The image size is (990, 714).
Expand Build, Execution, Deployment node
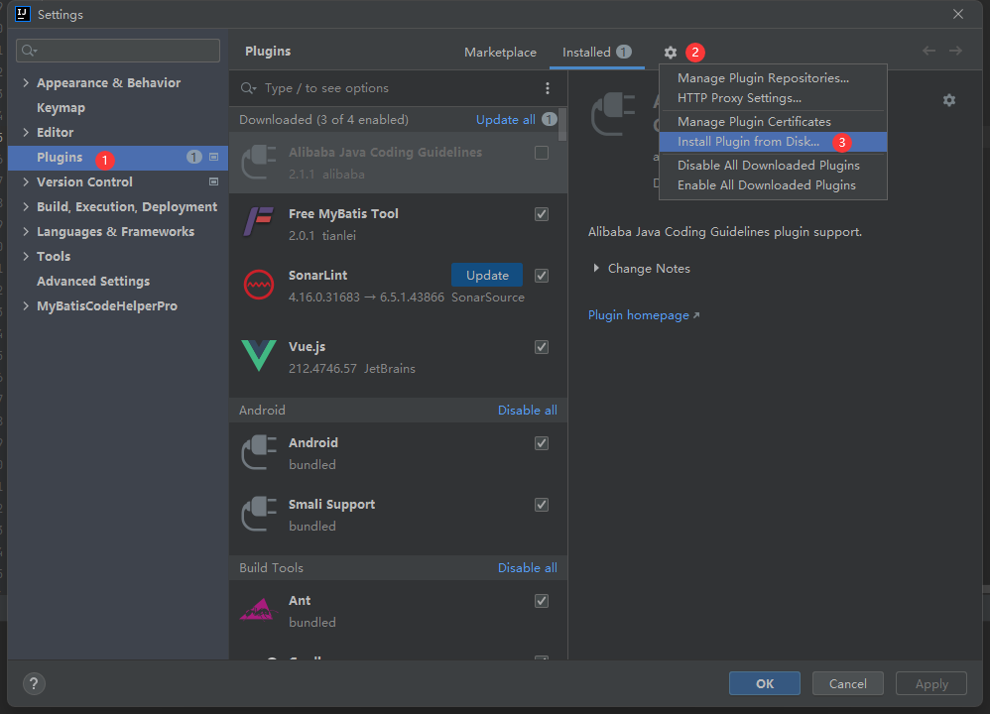25,206
